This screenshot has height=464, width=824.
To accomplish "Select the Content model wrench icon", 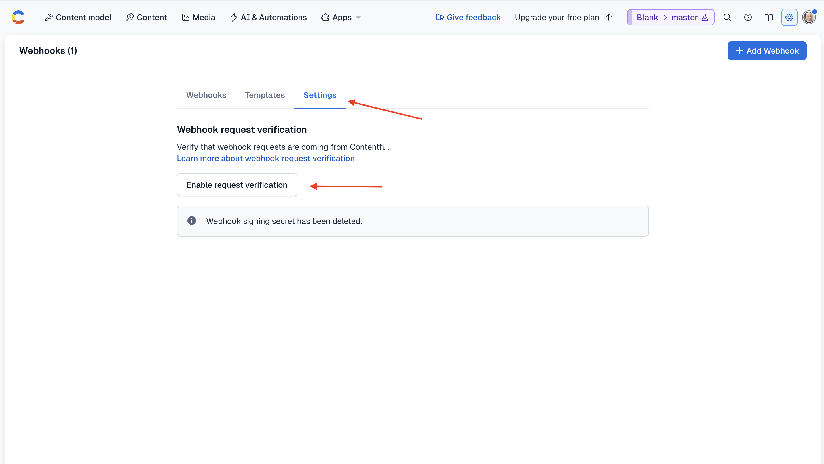I will (x=49, y=17).
